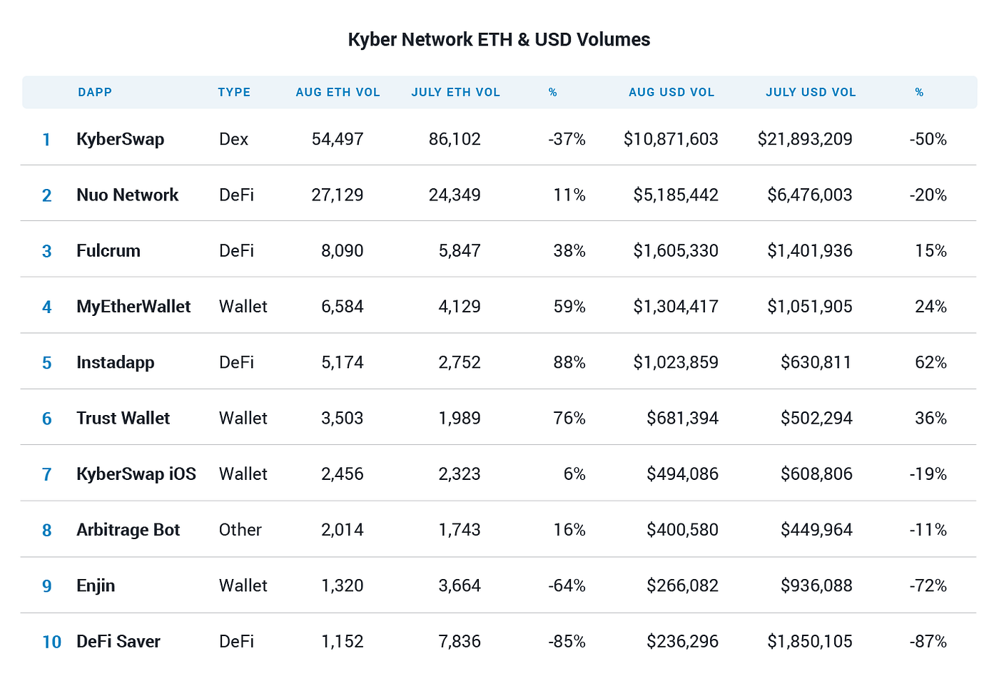Viewport: 999px width, 696px height.
Task: Select the Instadapp dapp name
Action: 116,362
